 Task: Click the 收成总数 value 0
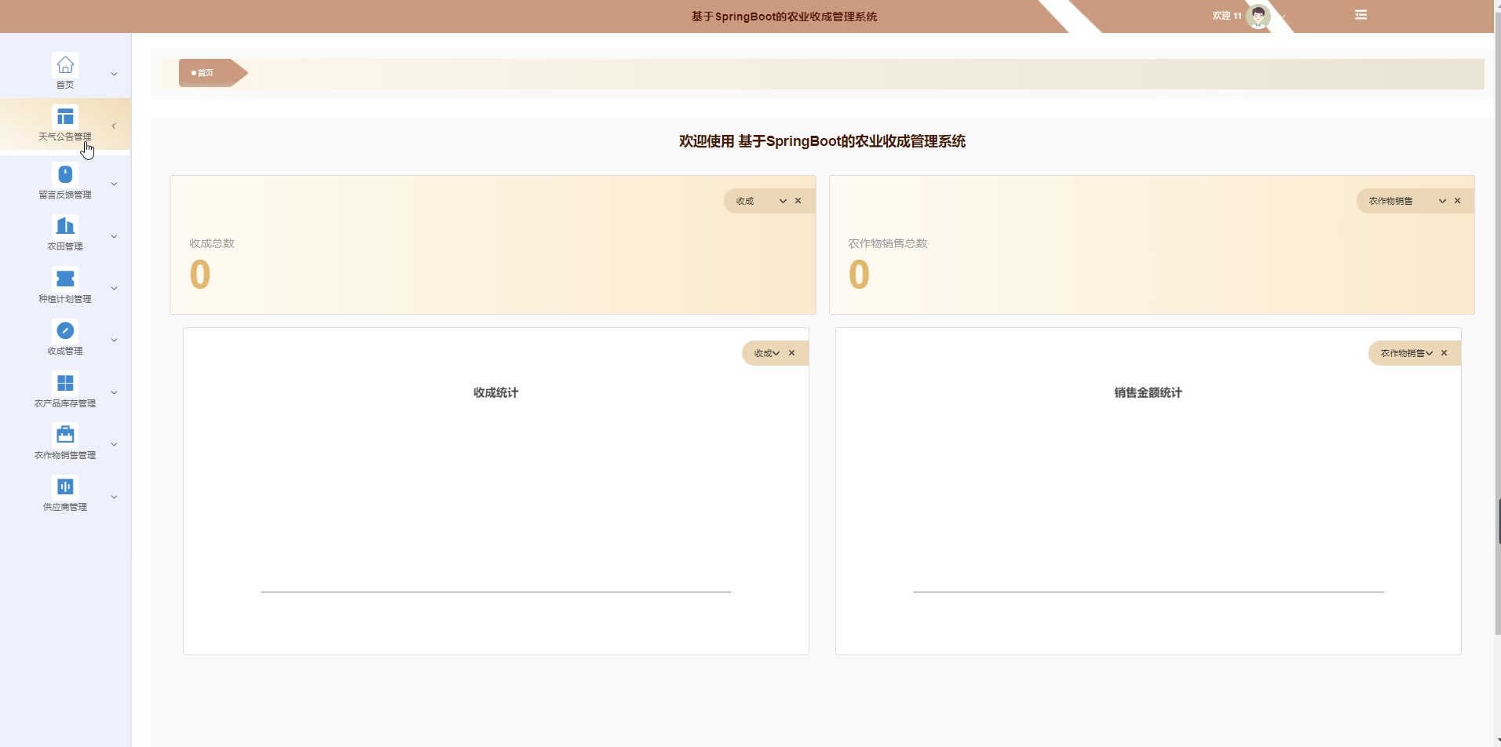tap(200, 275)
